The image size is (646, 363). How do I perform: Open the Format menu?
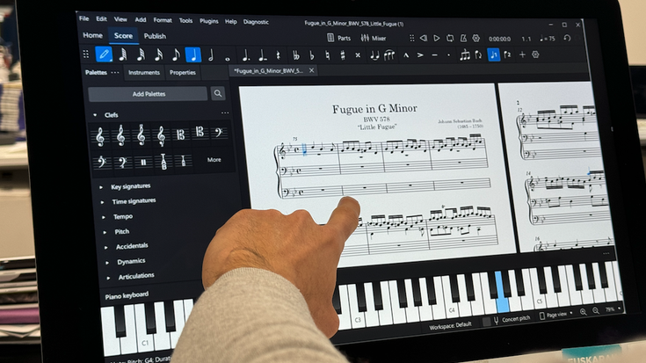[163, 20]
